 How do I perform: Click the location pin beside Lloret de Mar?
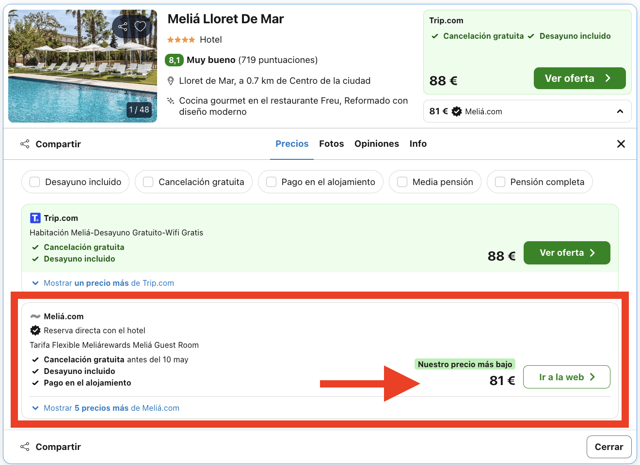point(171,80)
